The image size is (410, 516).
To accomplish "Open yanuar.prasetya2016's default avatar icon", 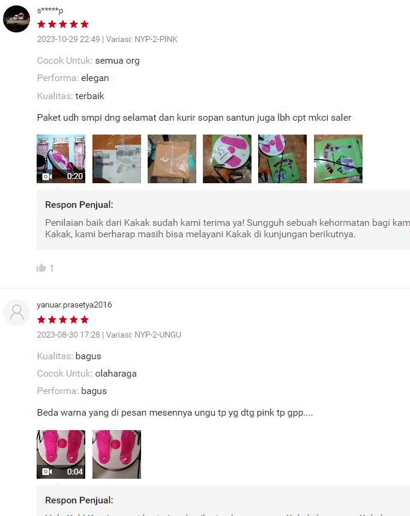I will 16,312.
